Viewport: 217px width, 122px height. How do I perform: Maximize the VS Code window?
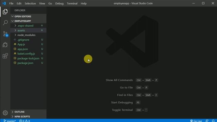pos(203,3)
